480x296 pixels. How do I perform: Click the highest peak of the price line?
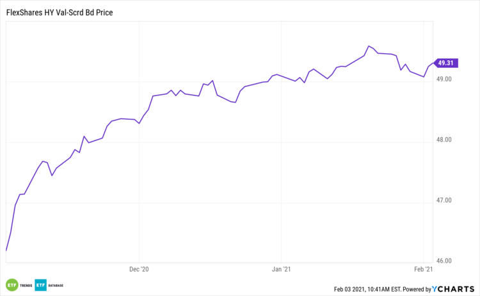point(369,46)
